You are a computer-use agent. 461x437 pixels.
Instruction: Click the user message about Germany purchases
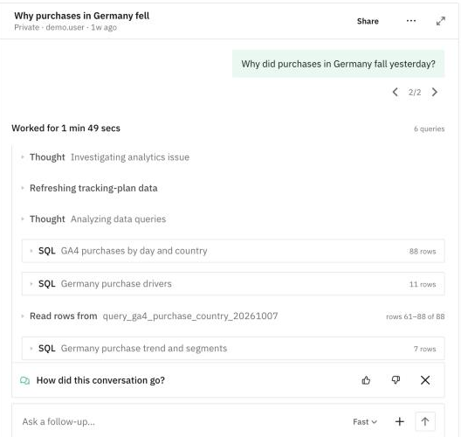pyautogui.click(x=338, y=64)
